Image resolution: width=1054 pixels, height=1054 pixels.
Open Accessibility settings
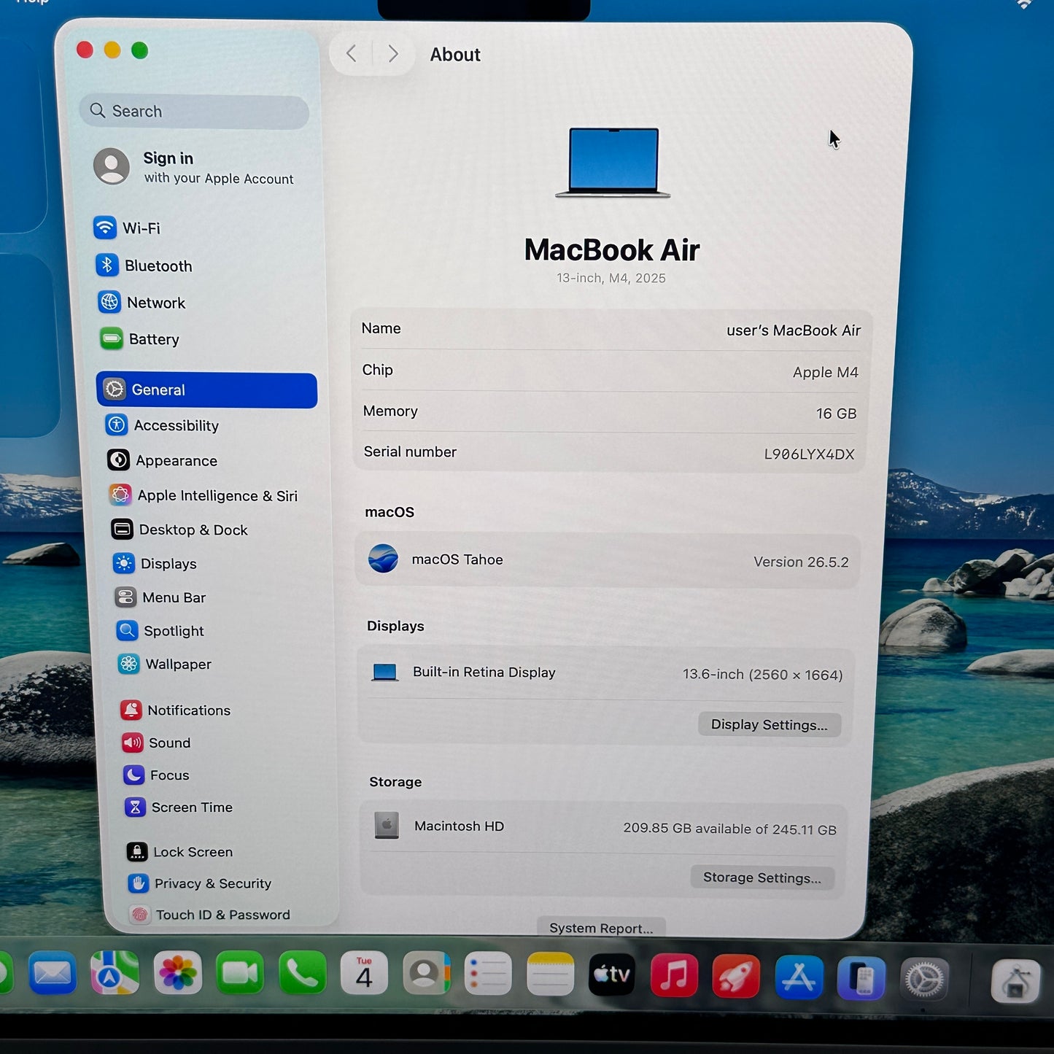[162, 425]
